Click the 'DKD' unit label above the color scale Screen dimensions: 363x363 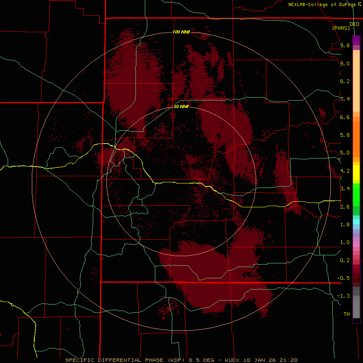pos(354,24)
